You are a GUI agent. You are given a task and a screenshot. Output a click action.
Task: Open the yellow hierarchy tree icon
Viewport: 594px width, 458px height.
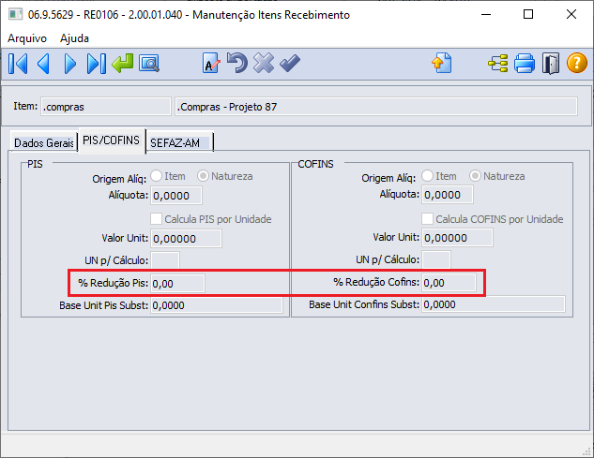(497, 63)
